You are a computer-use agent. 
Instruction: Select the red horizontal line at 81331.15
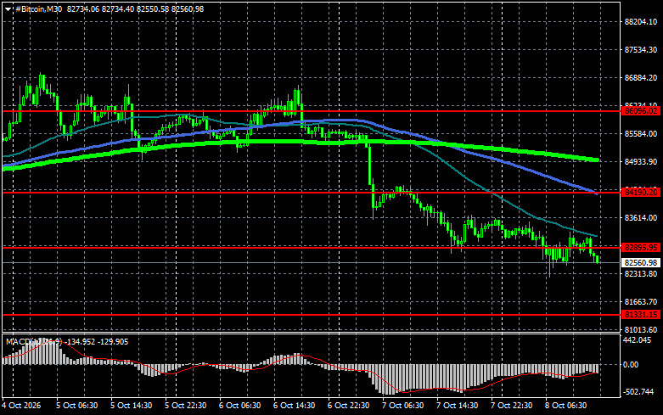312,315
